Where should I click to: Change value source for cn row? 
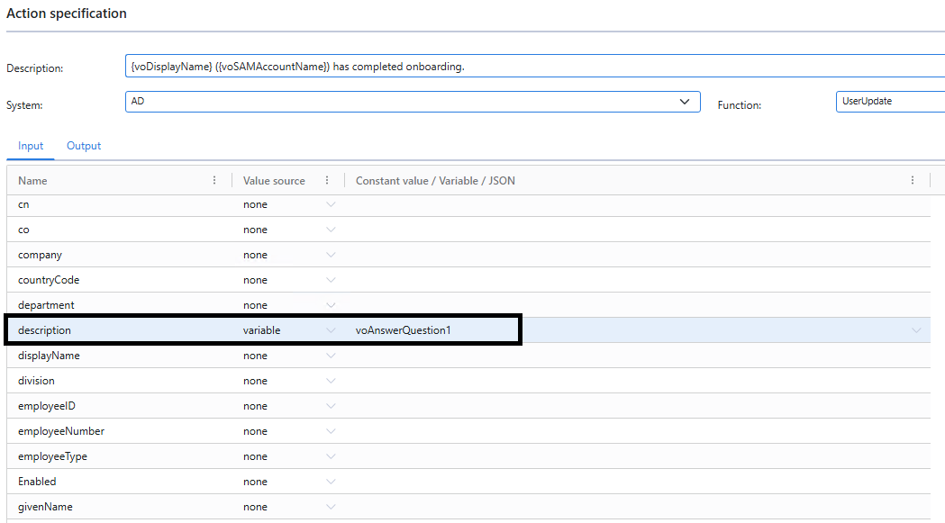(x=331, y=204)
